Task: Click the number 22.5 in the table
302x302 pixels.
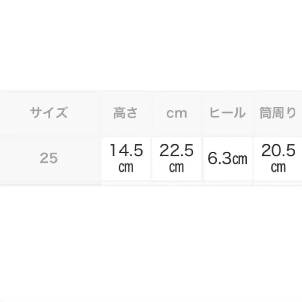Action: (x=177, y=150)
